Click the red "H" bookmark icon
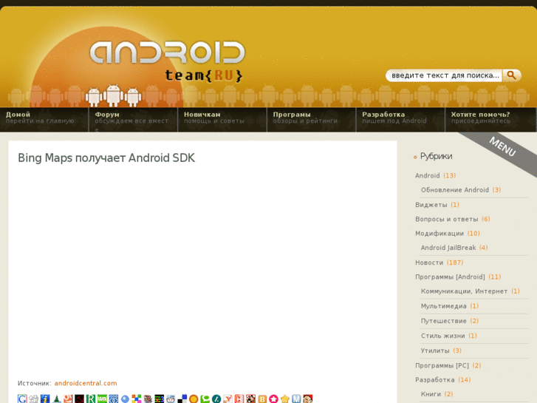Image resolution: width=537 pixels, height=403 pixels. (x=239, y=399)
